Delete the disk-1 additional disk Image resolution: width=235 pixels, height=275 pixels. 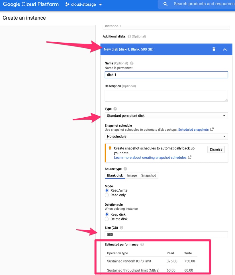(x=214, y=49)
